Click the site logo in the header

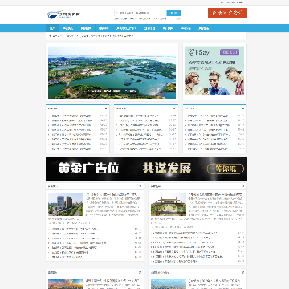click(x=63, y=14)
